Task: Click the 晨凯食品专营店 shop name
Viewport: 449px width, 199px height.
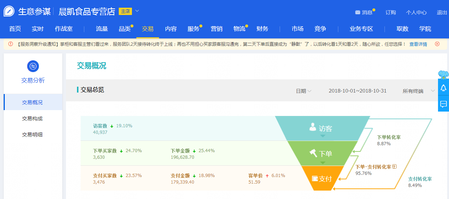Action: tap(87, 11)
